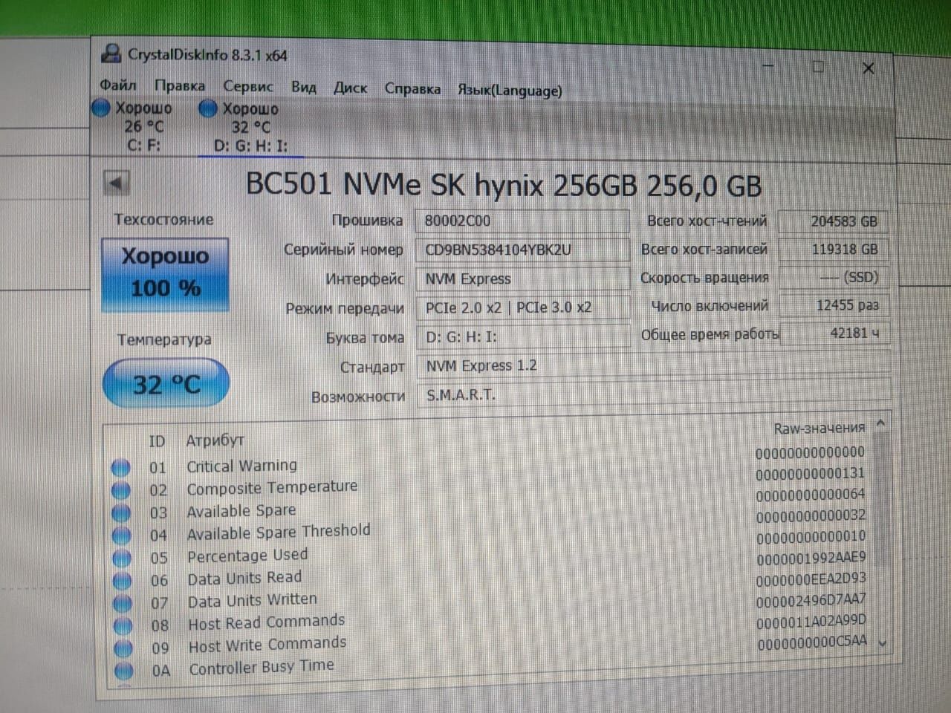
Task: Click the attribute list scroll up arrow
Action: click(x=880, y=424)
